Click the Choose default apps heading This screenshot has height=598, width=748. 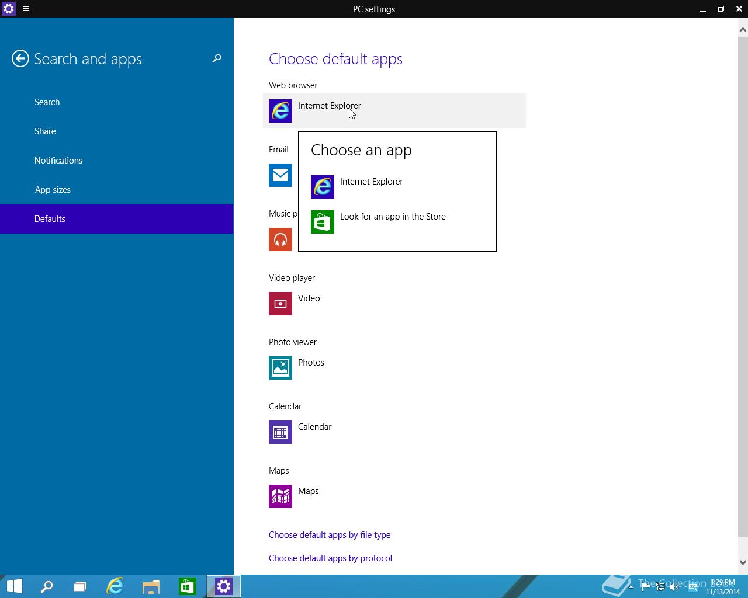335,59
